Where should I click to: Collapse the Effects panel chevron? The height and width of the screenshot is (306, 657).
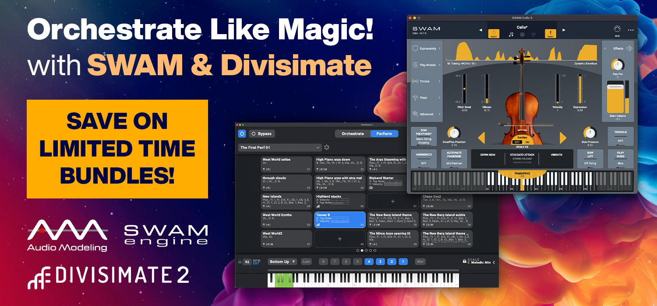tap(606, 49)
